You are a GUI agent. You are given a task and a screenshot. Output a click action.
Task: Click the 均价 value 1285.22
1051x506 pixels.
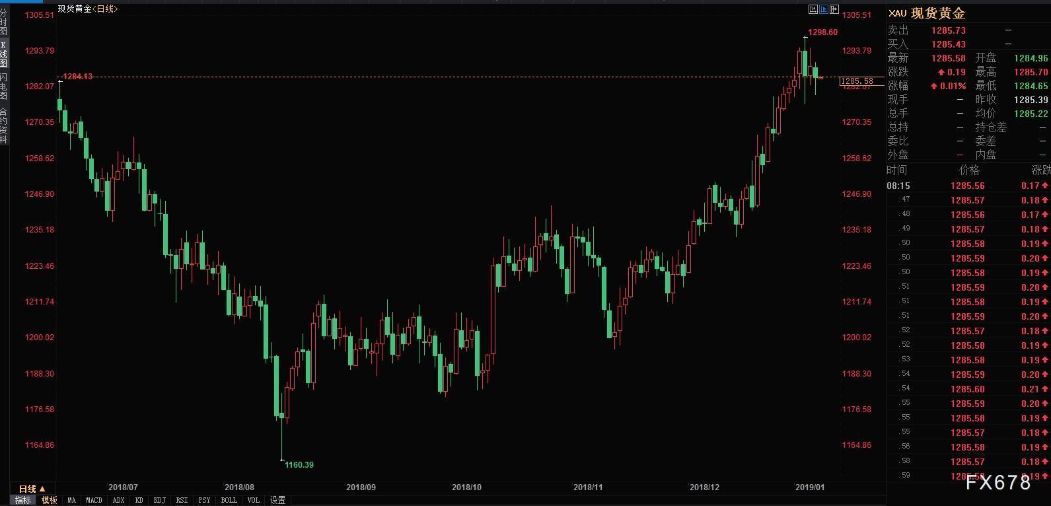[x=1031, y=114]
